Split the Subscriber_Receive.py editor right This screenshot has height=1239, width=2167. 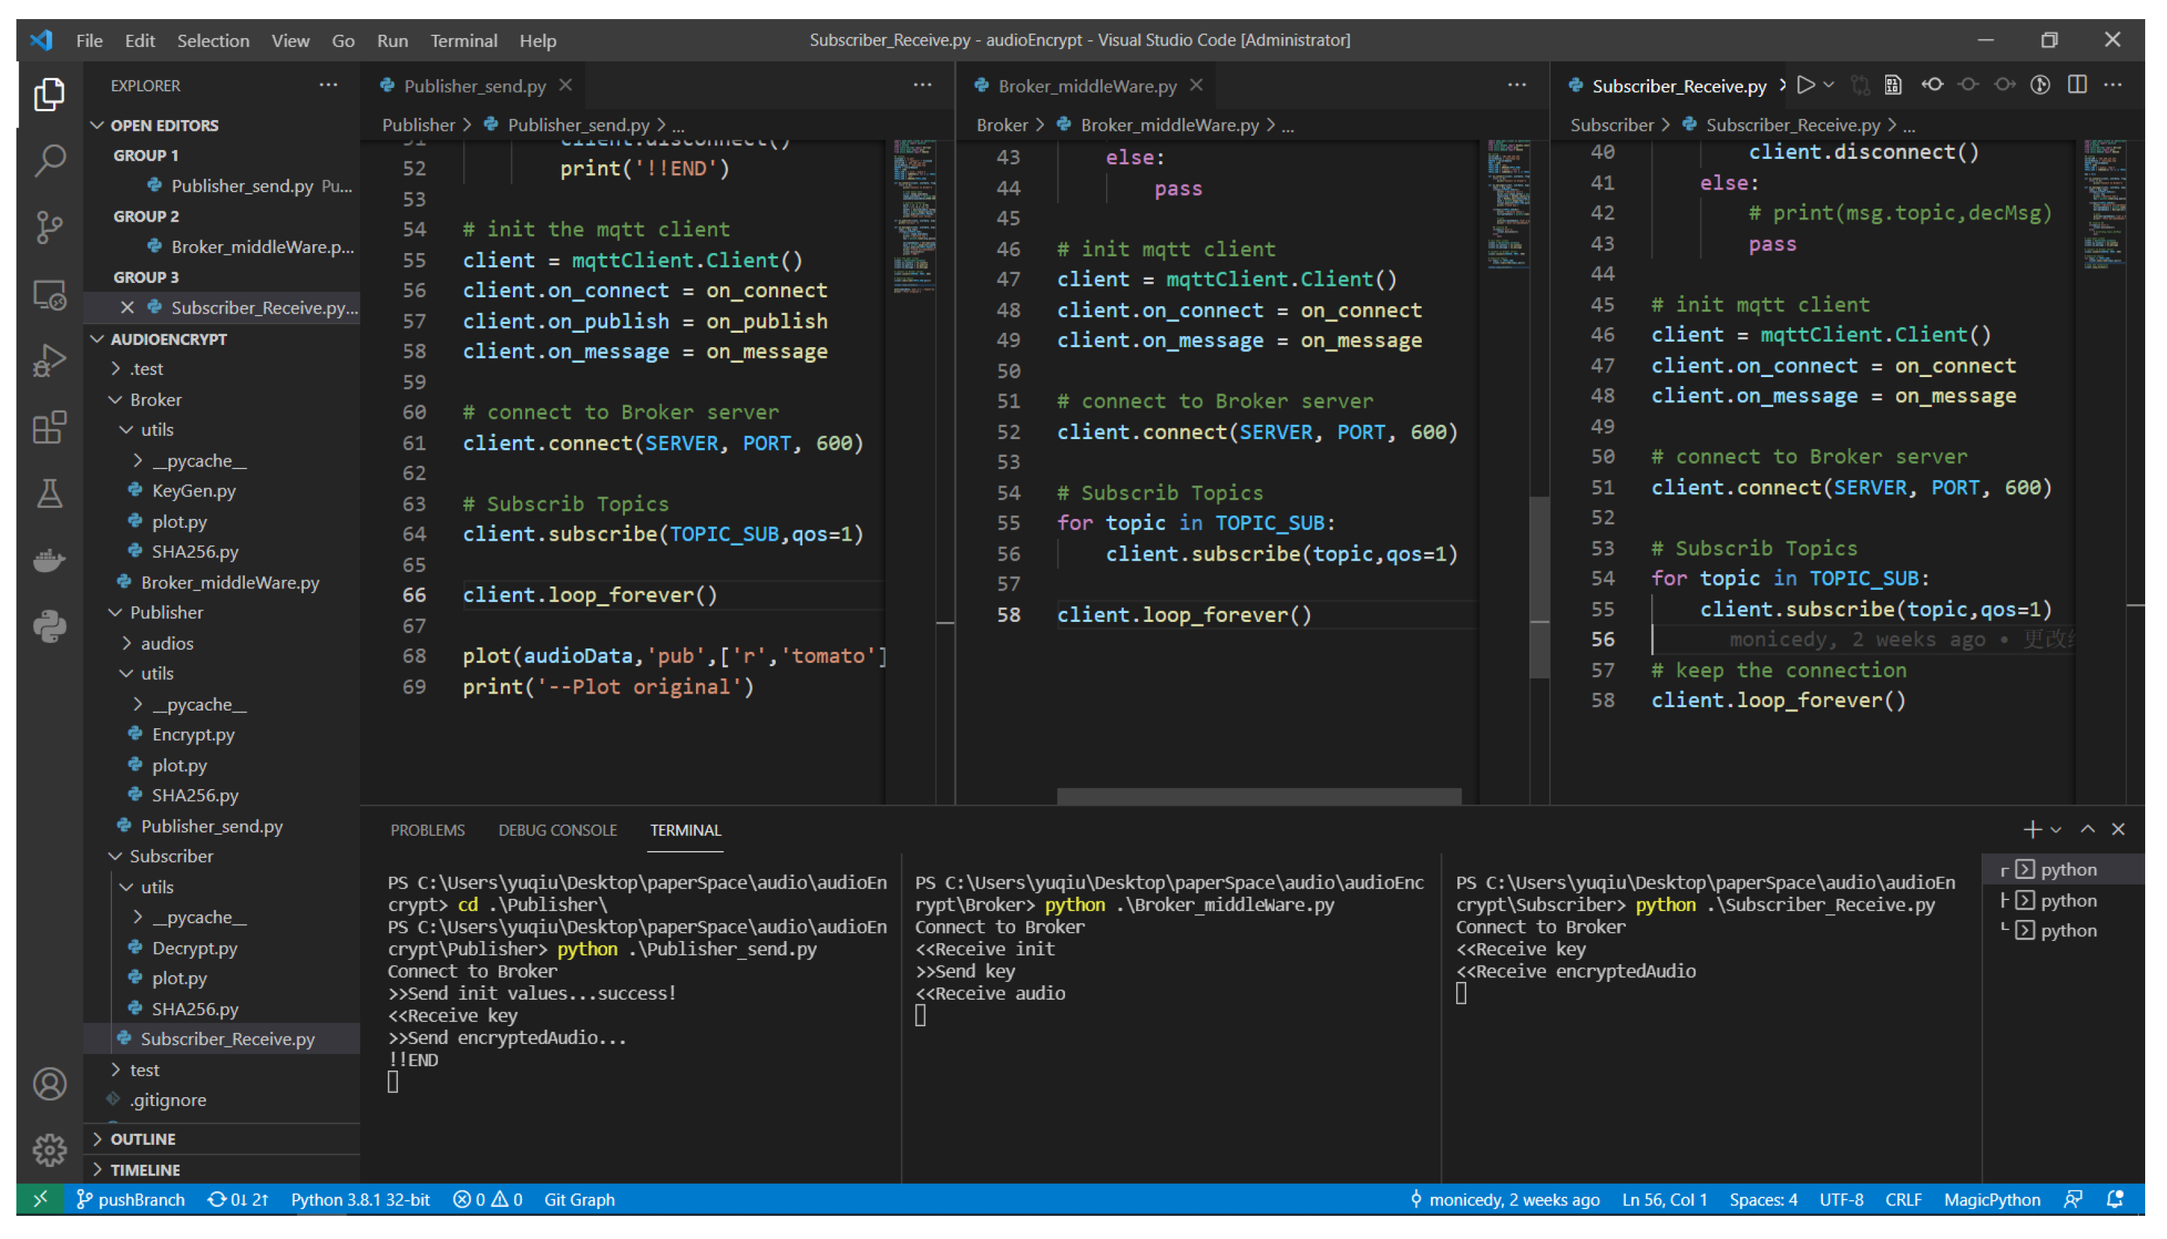(2078, 85)
